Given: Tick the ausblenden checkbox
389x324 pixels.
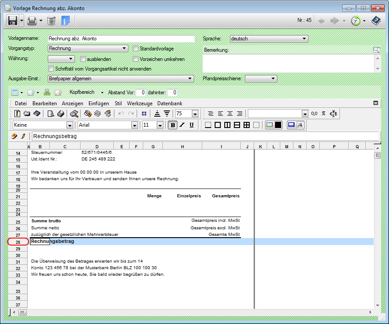Looking at the screenshot, I should click(x=83, y=59).
